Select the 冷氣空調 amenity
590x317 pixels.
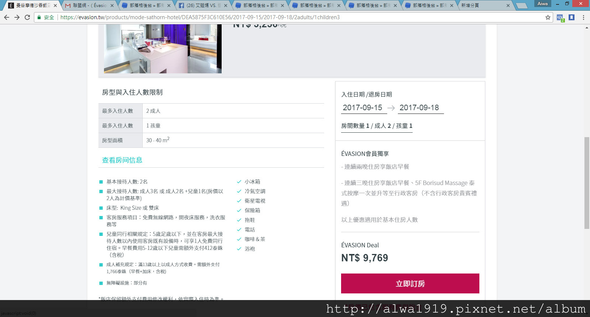[255, 191]
